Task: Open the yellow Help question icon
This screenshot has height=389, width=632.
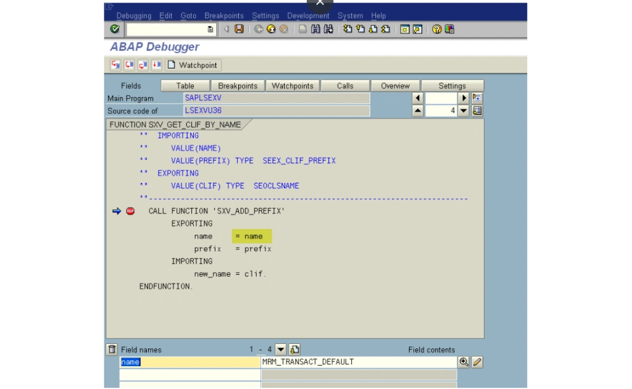Action: 436,29
